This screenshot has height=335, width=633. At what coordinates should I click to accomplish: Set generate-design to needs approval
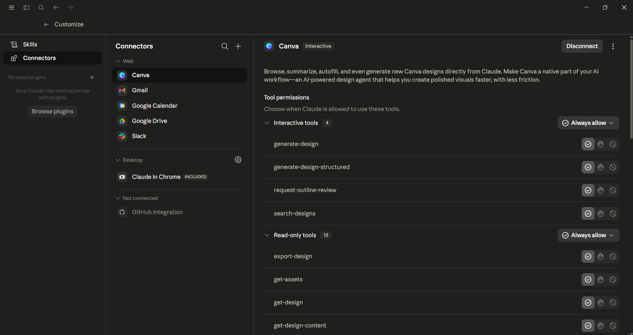(600, 144)
